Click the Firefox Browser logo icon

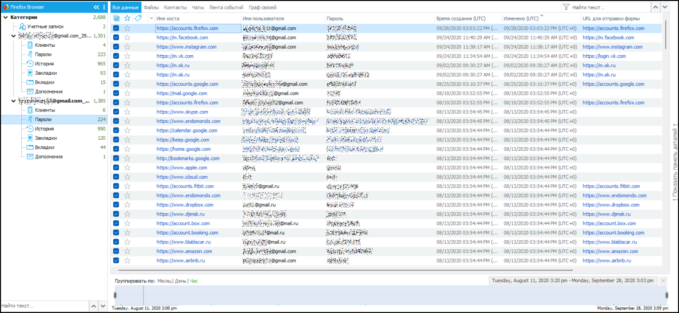click(6, 7)
